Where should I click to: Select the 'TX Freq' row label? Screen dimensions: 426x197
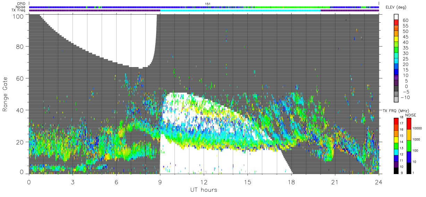point(19,10)
